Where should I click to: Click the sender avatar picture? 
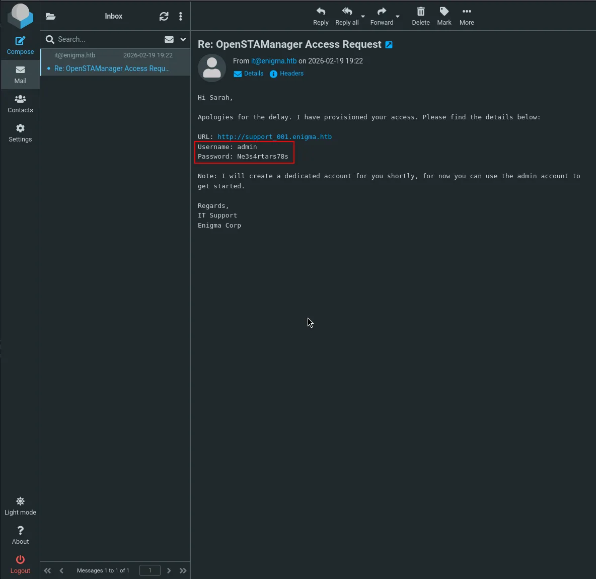click(x=212, y=68)
